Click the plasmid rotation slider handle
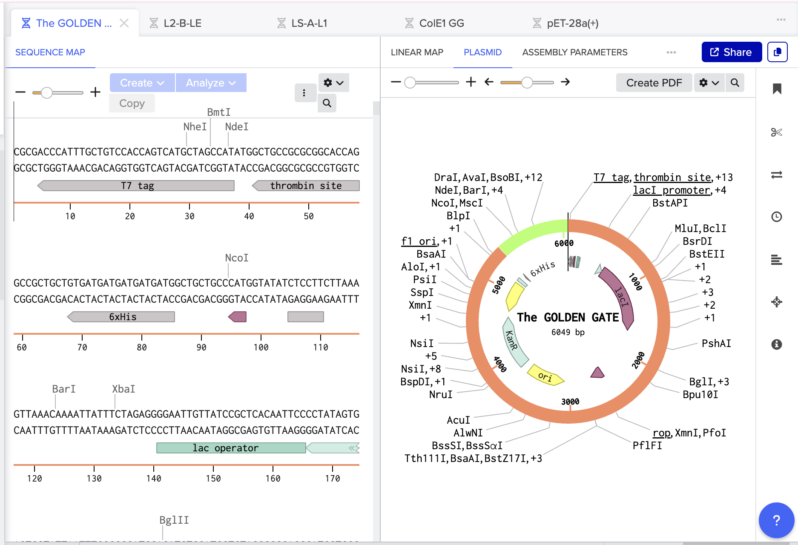 [x=527, y=82]
